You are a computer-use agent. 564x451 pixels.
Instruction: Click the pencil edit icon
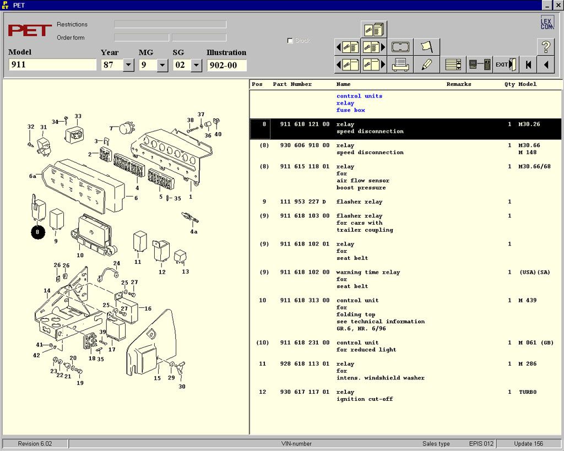[x=427, y=64]
